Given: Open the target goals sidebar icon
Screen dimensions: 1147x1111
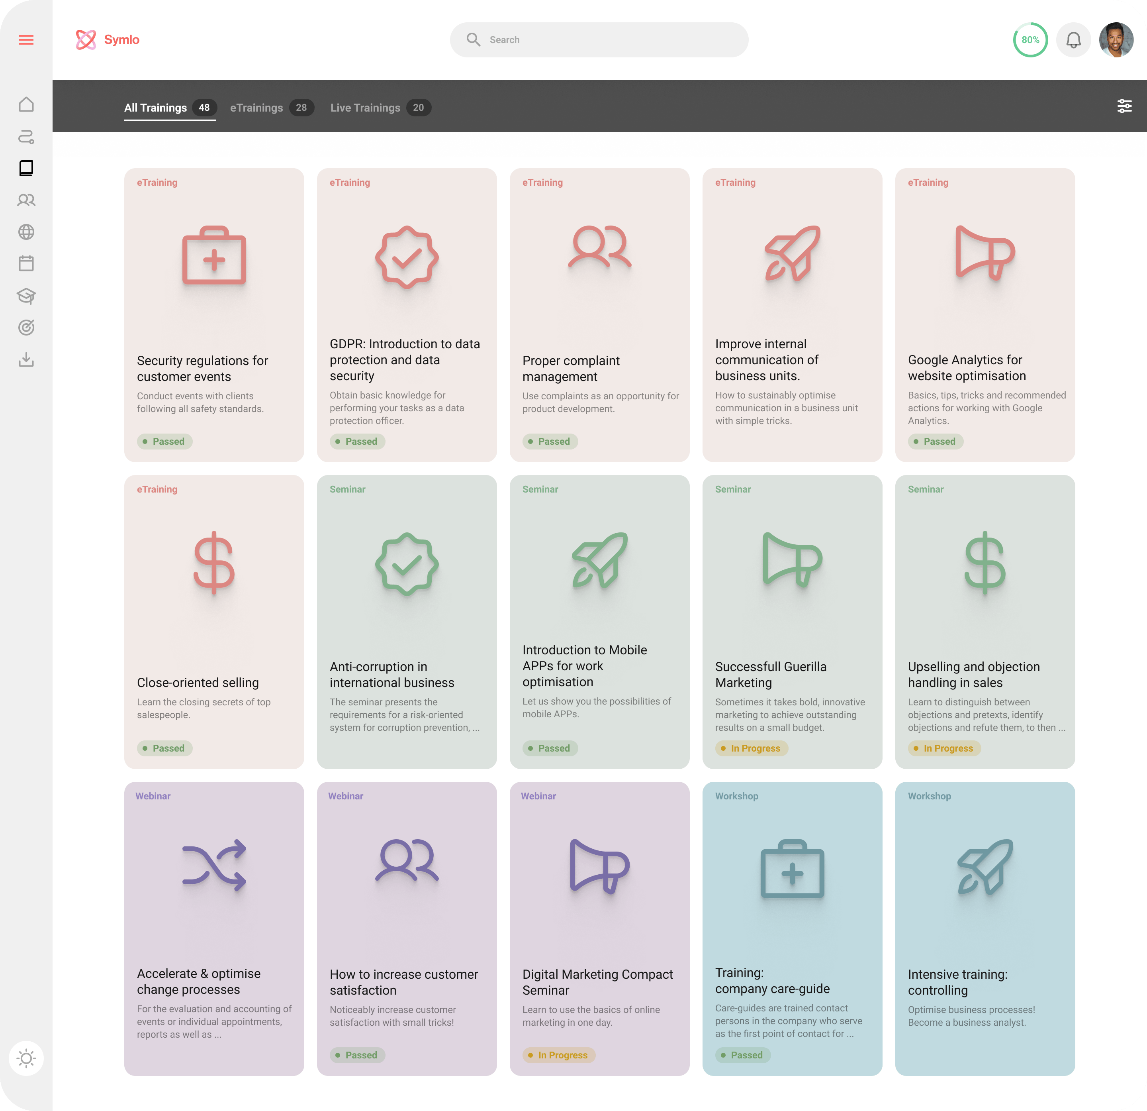Looking at the screenshot, I should tap(26, 328).
